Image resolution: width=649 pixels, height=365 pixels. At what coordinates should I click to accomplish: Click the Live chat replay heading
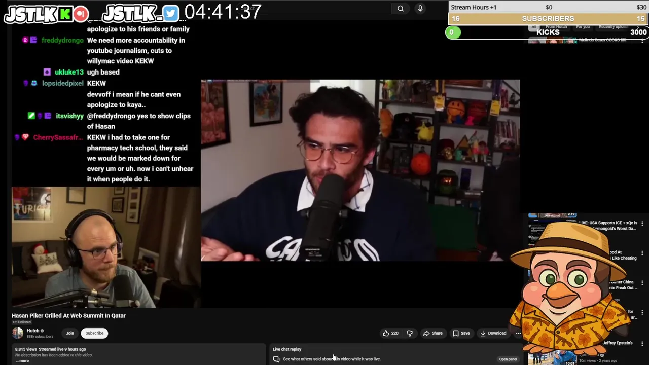click(x=287, y=349)
